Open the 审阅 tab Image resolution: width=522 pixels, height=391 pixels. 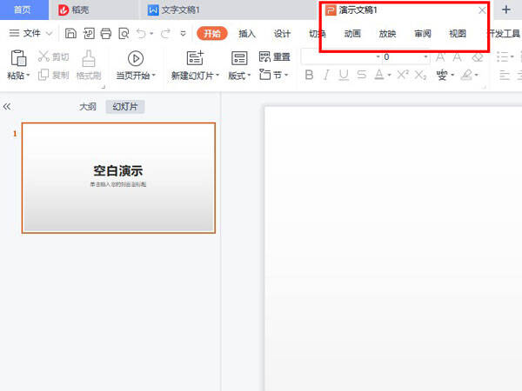(x=423, y=34)
